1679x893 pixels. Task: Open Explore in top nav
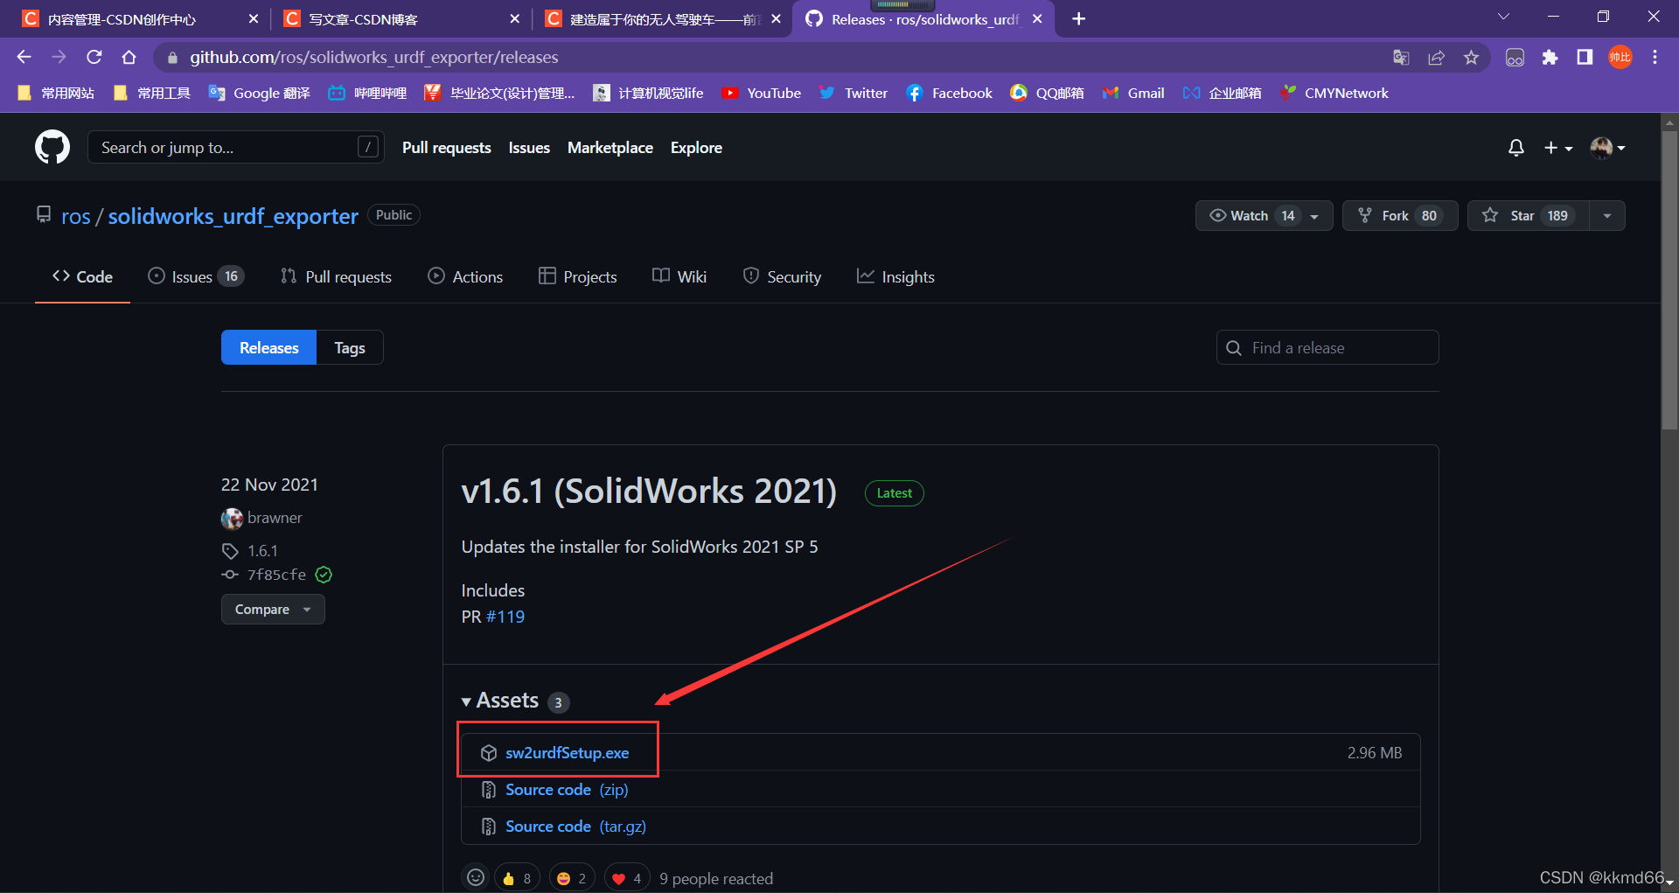(x=696, y=148)
